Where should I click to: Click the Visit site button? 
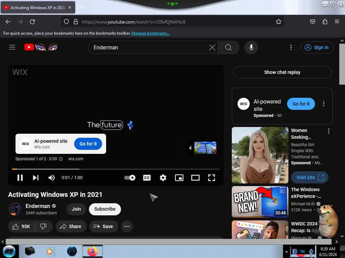pyautogui.click(x=310, y=177)
